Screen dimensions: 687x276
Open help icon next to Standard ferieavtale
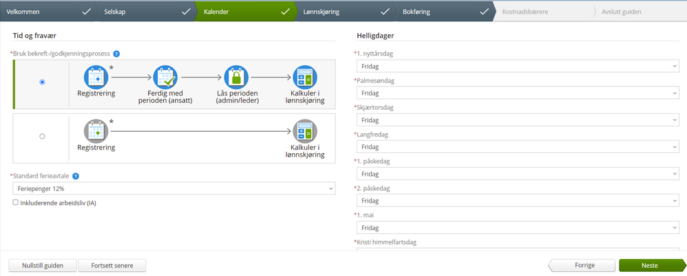(x=76, y=176)
